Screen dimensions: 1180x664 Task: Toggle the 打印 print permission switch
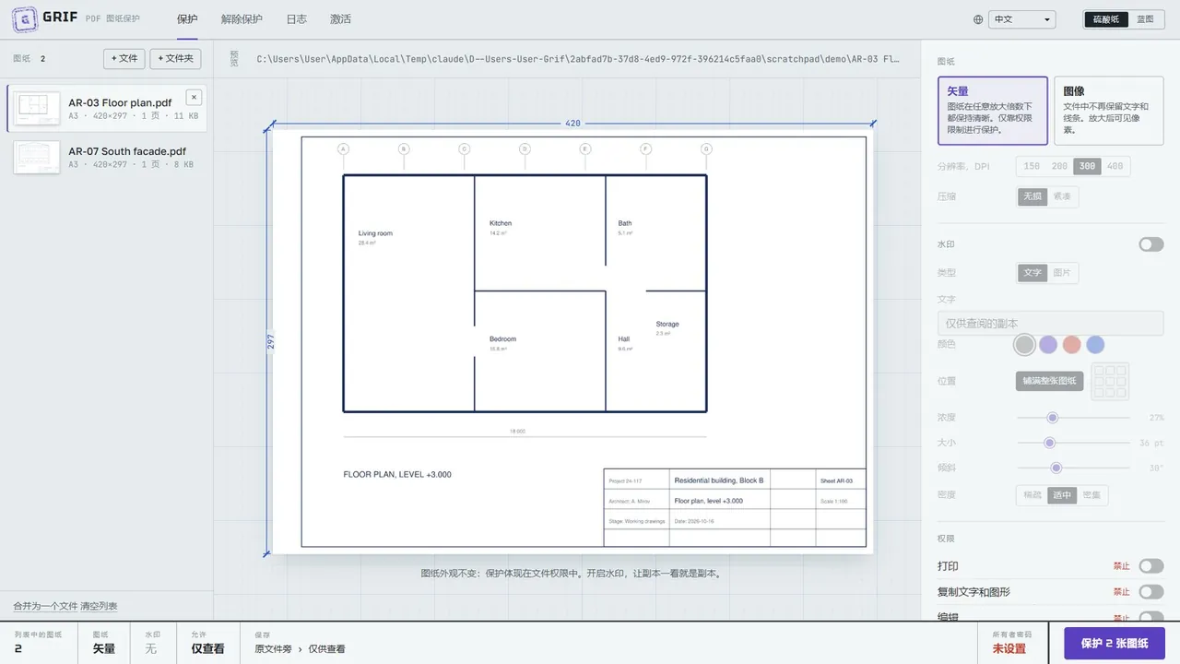click(1151, 566)
